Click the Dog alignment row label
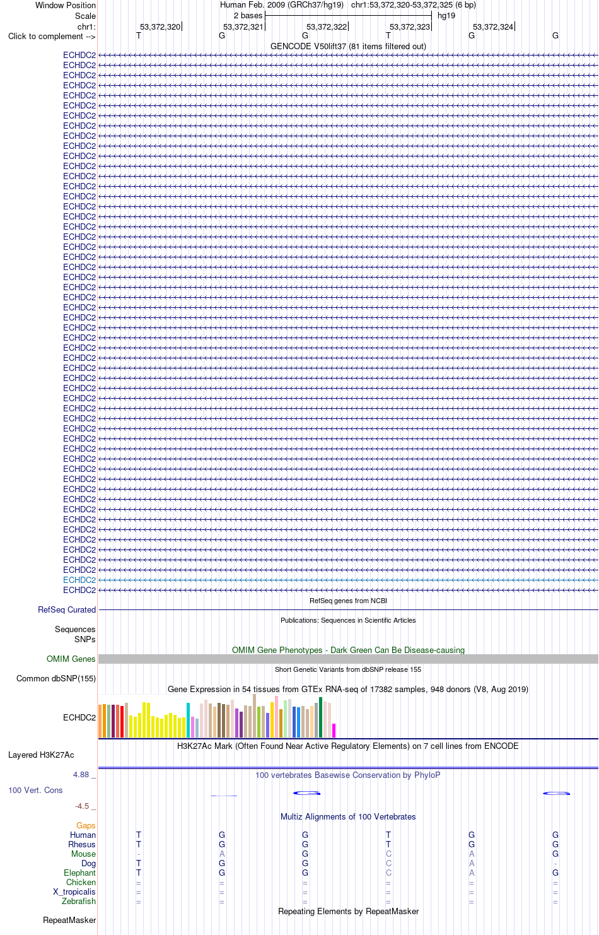 88,864
